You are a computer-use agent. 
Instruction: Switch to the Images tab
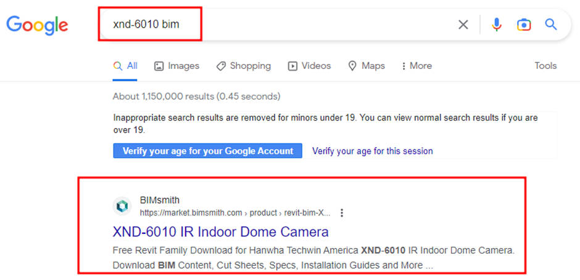click(176, 66)
